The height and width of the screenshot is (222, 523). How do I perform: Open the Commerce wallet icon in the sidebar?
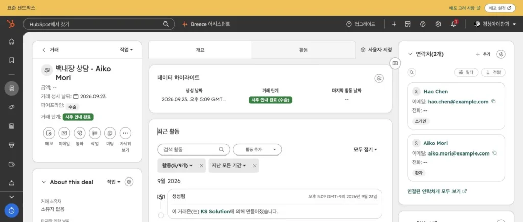point(11,164)
